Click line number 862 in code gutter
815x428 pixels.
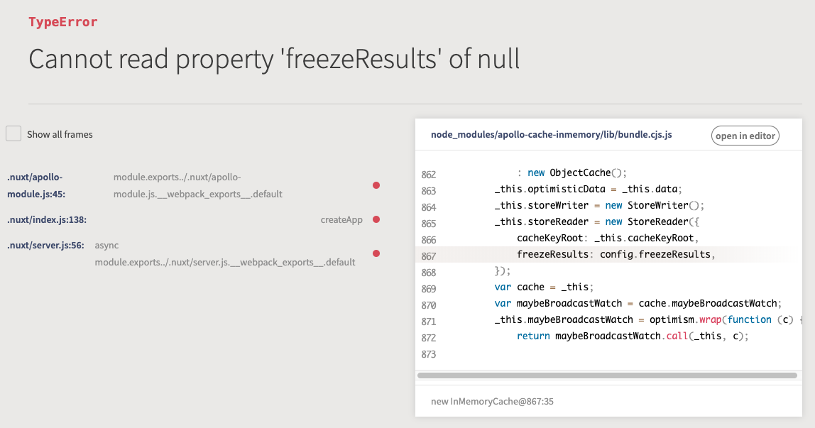click(428, 175)
